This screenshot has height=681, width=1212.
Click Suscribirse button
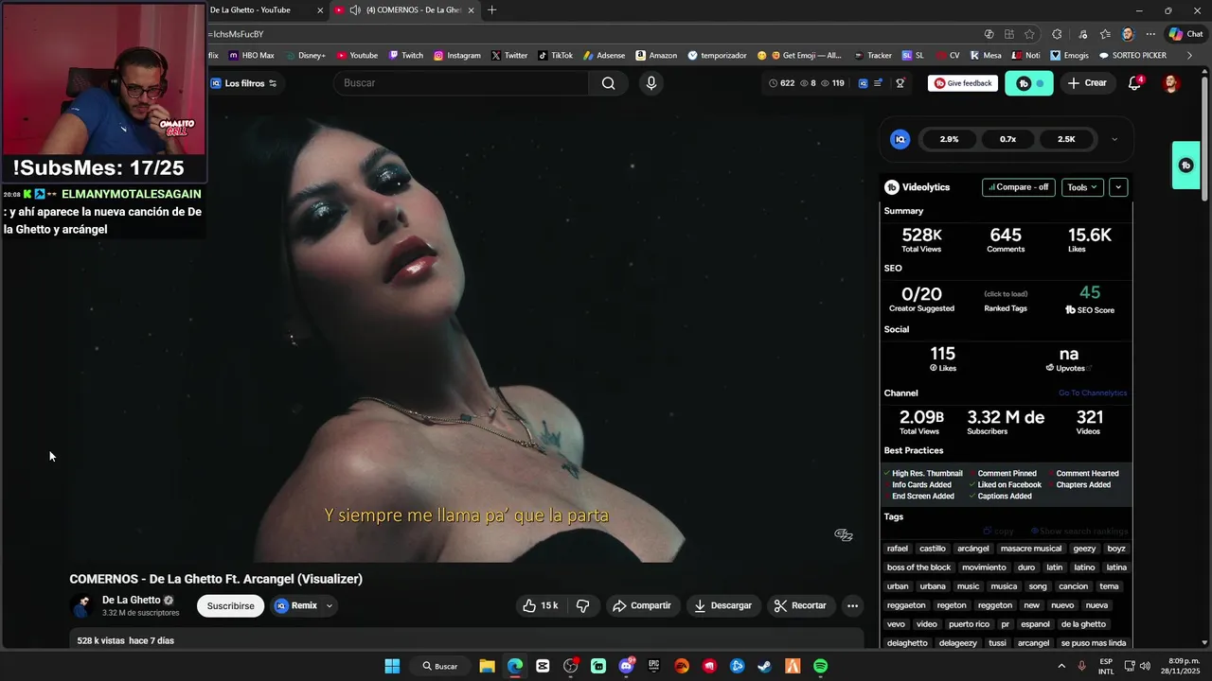click(x=230, y=605)
